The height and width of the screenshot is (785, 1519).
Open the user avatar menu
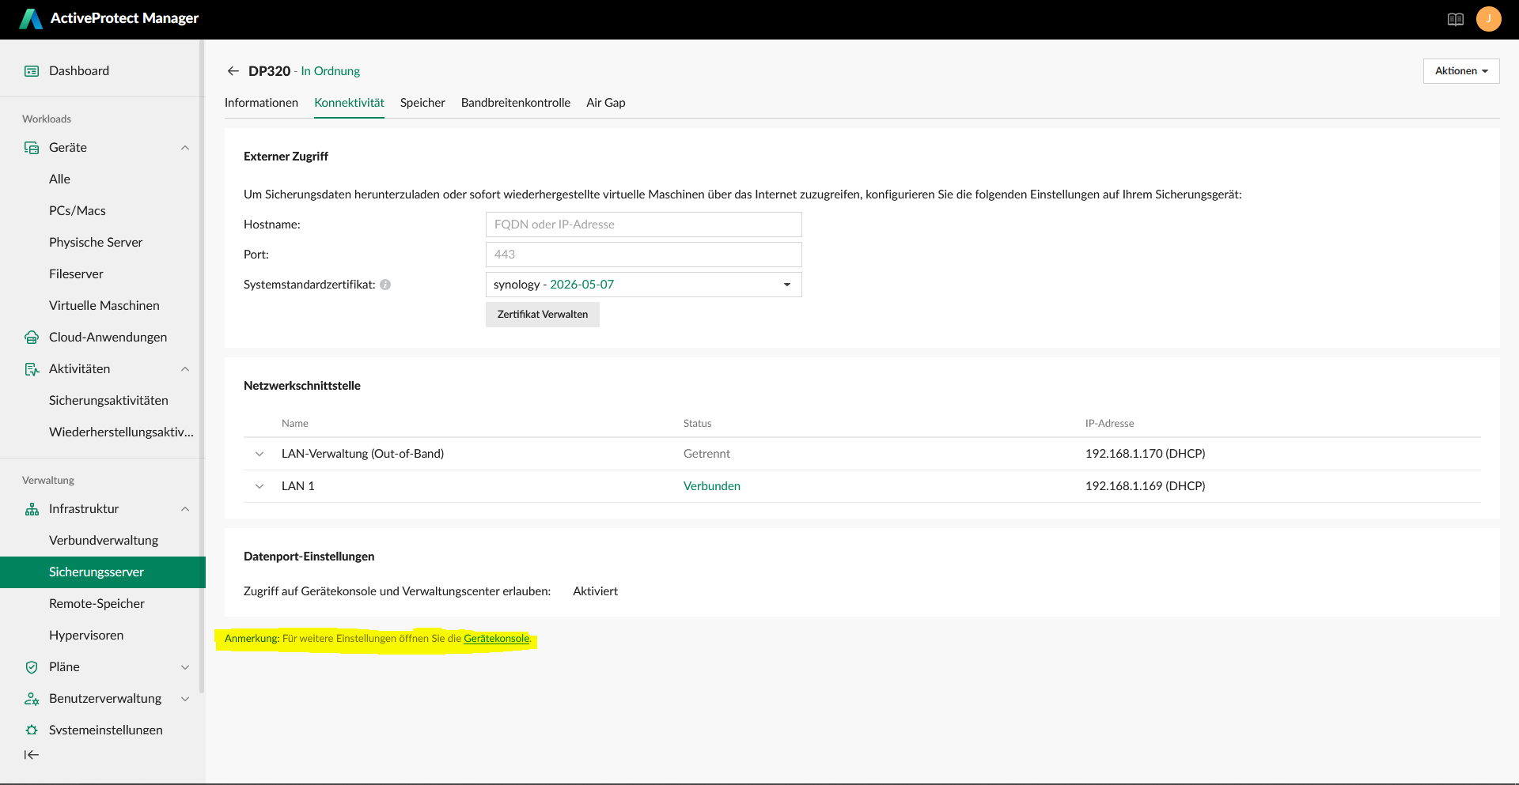(1488, 19)
